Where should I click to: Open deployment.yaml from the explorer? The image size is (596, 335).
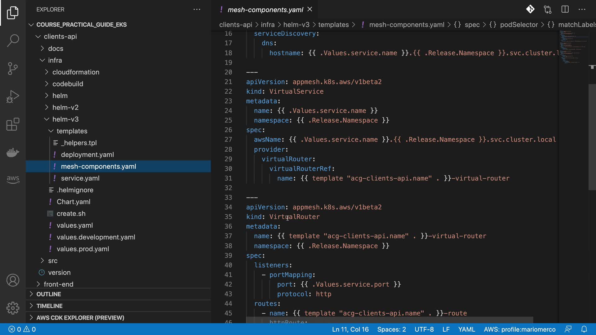(x=87, y=154)
